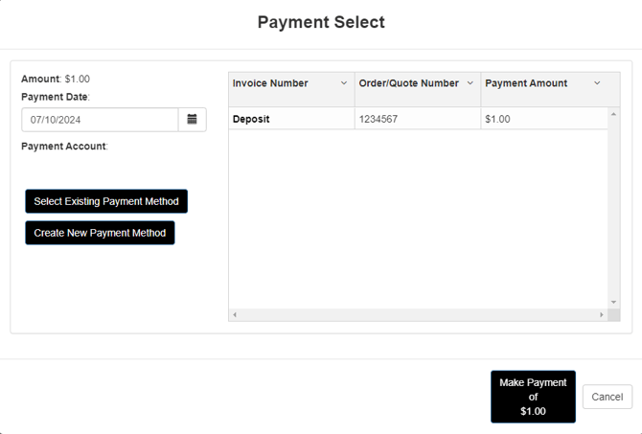Viewport: 642px width, 434px height.
Task: Expand Order/Quote Number column menu chevron
Action: coord(470,83)
